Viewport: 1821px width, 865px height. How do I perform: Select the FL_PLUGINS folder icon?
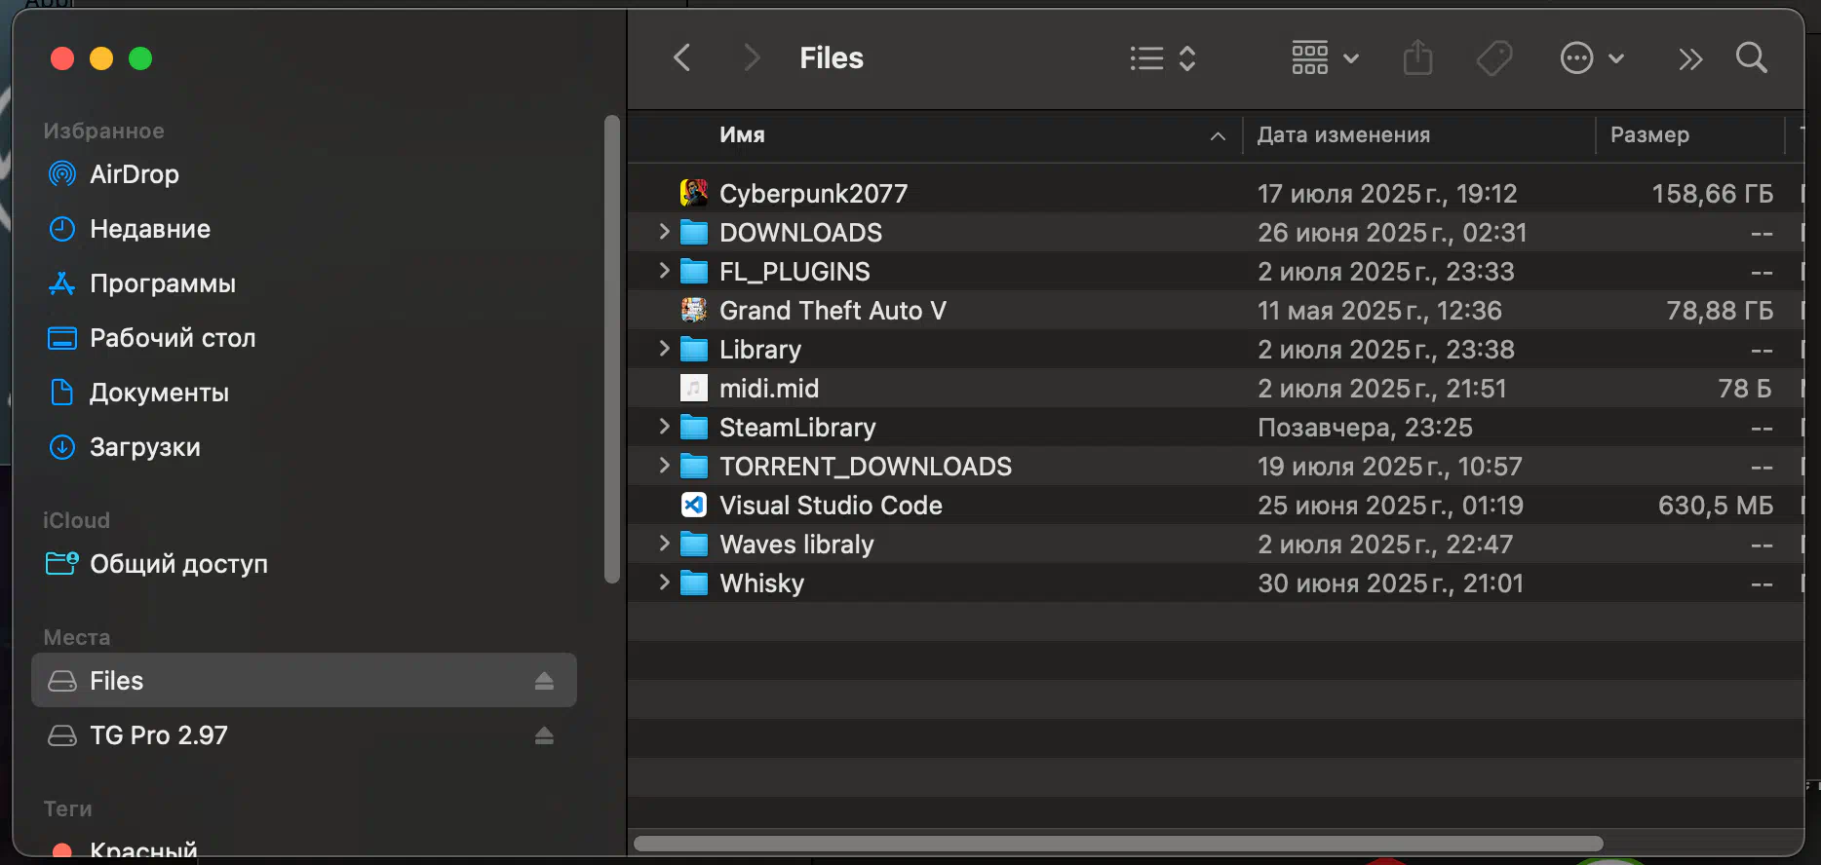pos(694,271)
